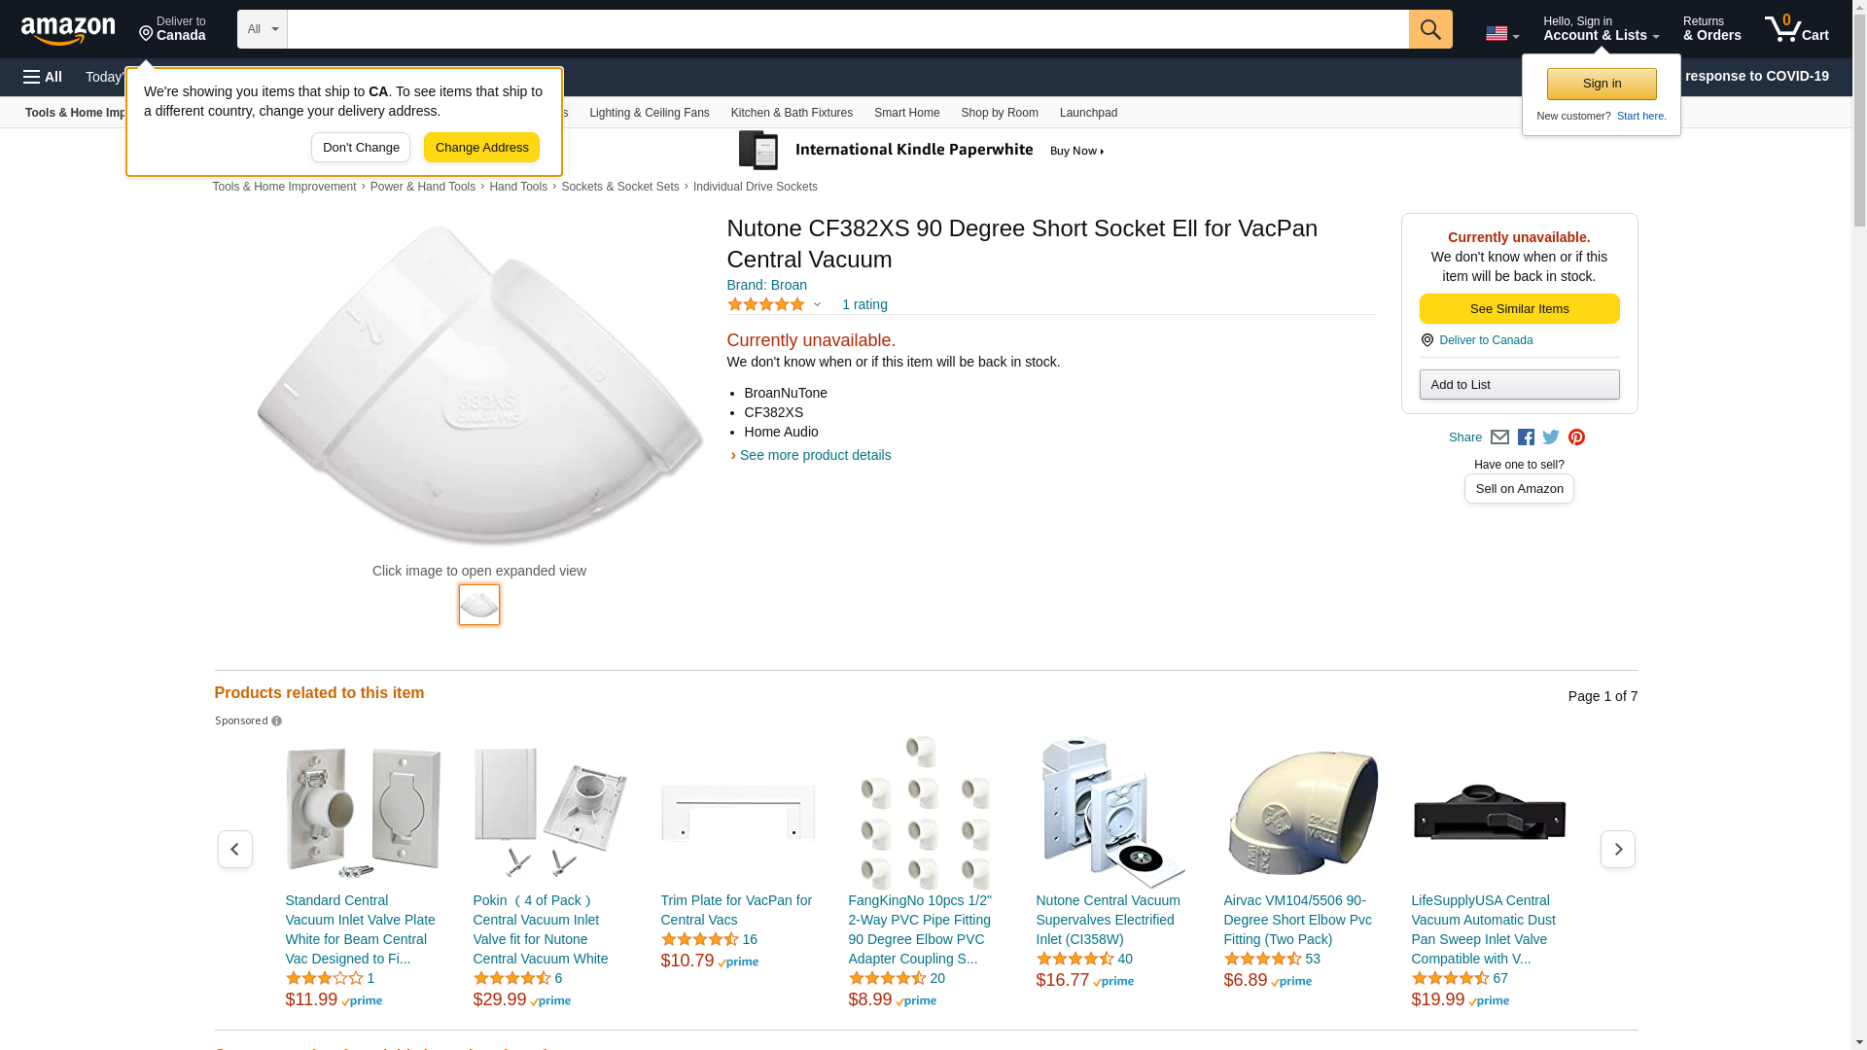Open the Brand: Broan link

pyautogui.click(x=766, y=285)
